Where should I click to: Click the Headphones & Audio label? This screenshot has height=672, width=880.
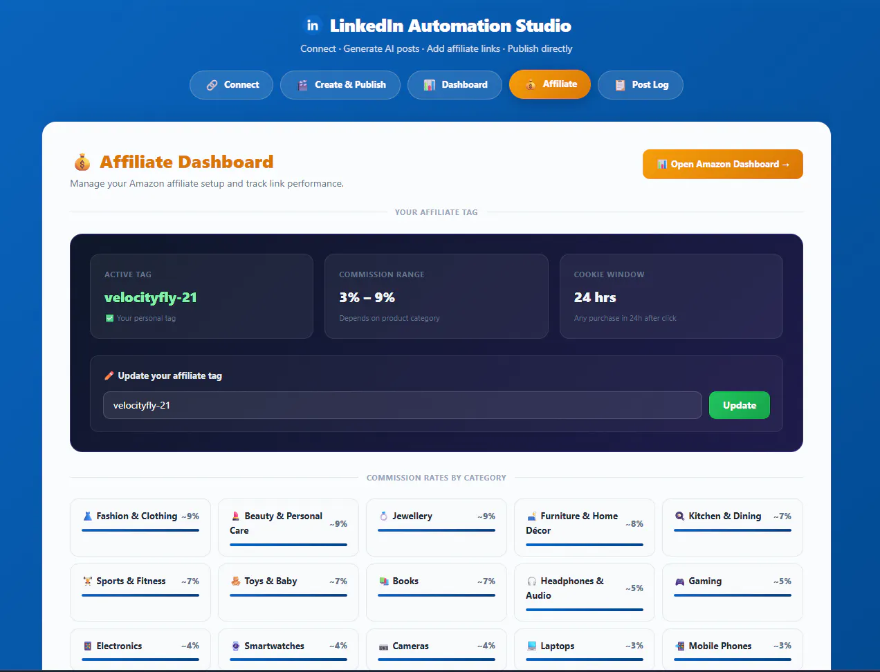pos(565,588)
